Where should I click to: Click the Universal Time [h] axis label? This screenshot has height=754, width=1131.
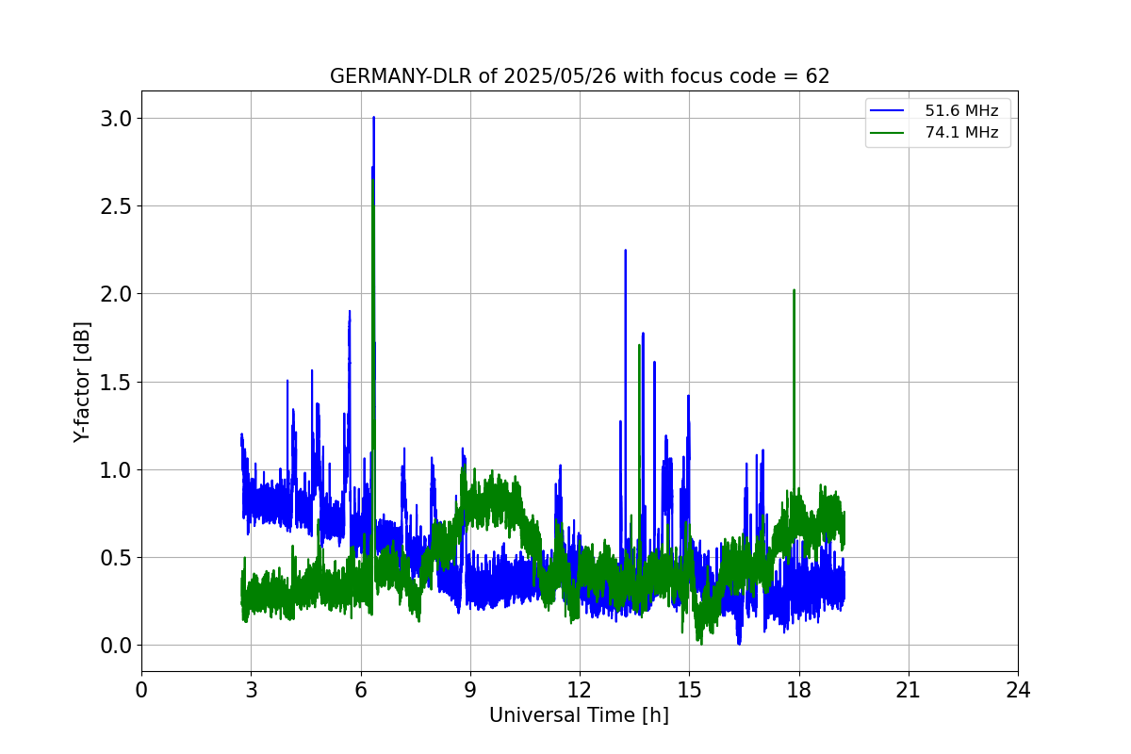pyautogui.click(x=579, y=715)
